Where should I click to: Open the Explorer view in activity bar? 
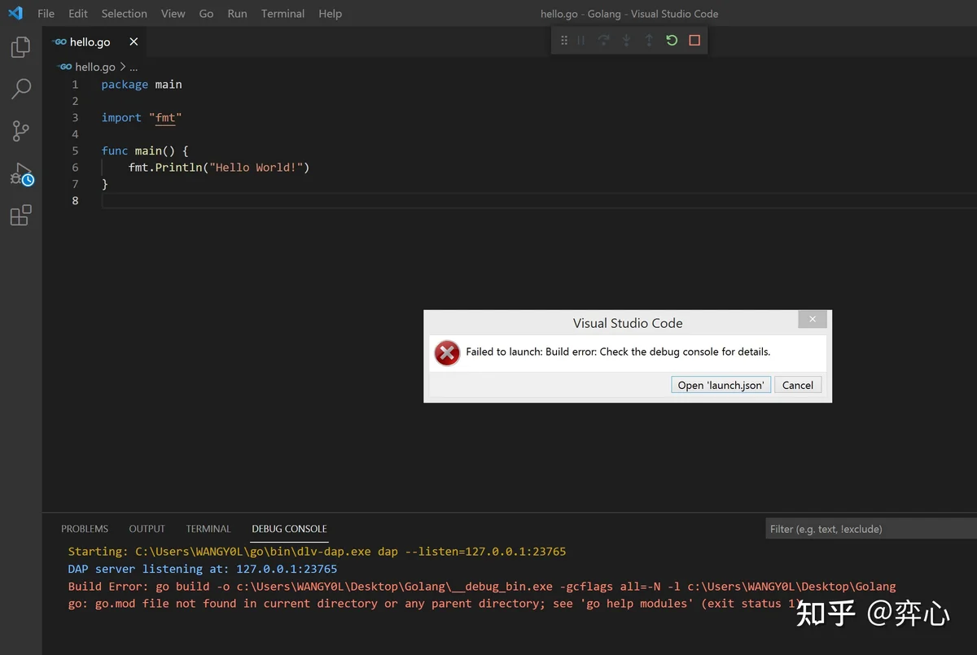20,47
